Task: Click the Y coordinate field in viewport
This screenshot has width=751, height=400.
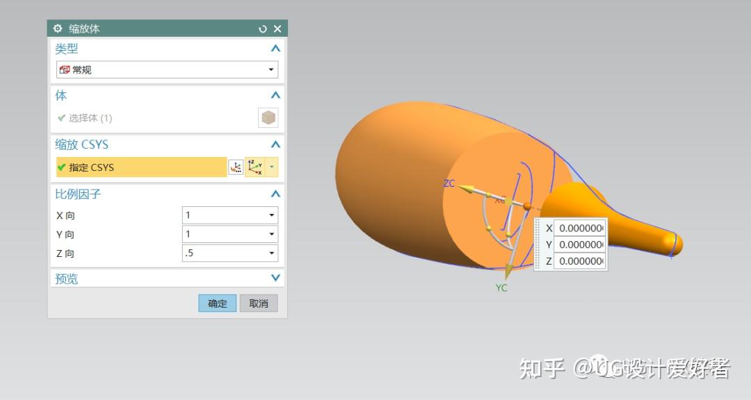Action: (579, 244)
